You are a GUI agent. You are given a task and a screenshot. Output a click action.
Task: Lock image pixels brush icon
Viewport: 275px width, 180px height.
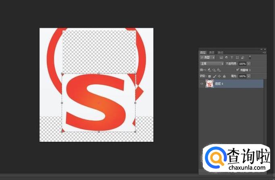215,76
